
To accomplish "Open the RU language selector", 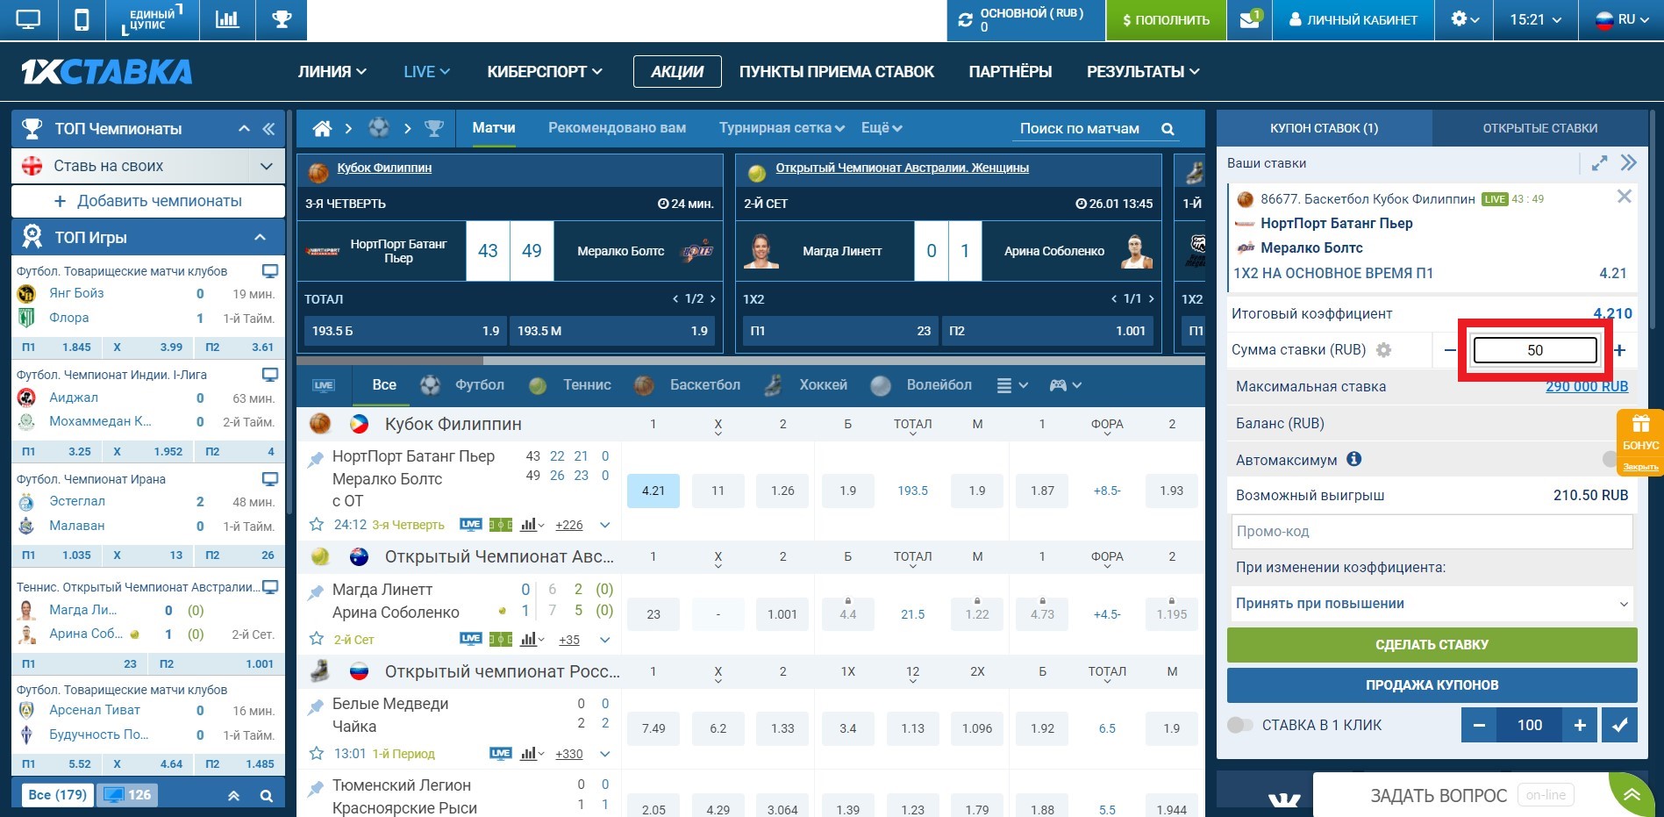I will (x=1620, y=19).
